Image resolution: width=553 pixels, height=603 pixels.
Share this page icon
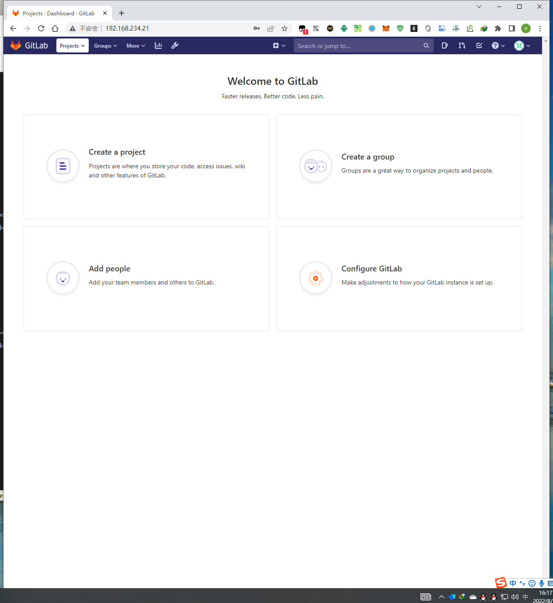coord(271,28)
